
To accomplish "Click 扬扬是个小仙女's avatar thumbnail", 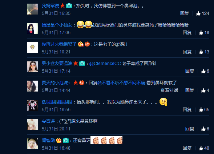I will (x=33, y=28).
